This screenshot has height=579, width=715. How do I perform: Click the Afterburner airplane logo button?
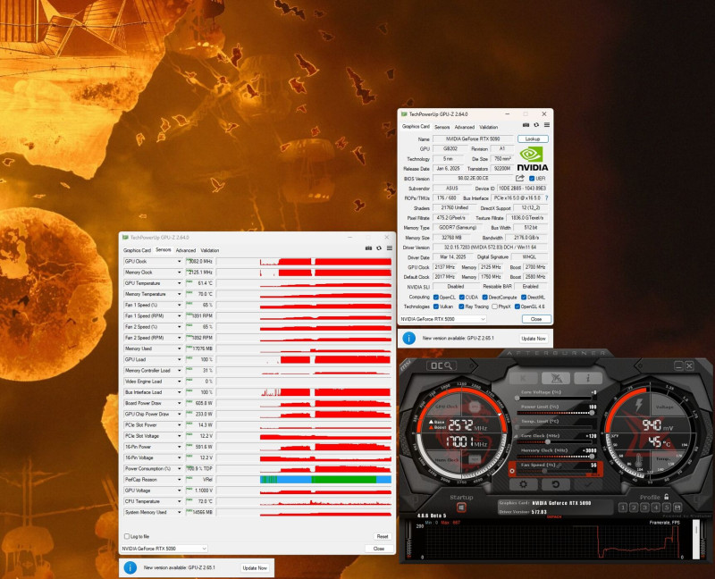point(555,378)
